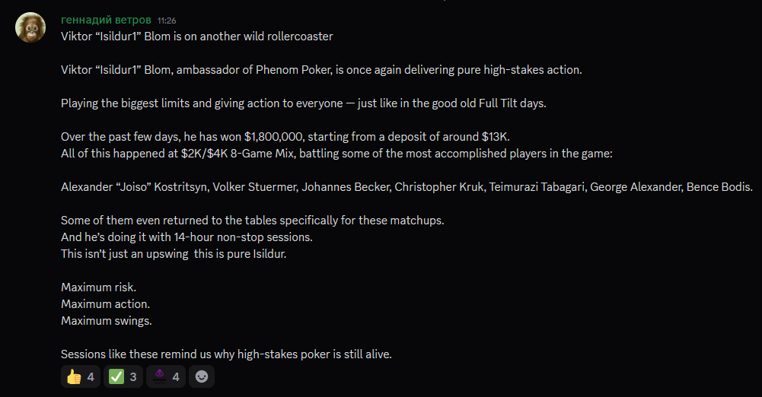Toggle the thumbs-up reaction

81,376
